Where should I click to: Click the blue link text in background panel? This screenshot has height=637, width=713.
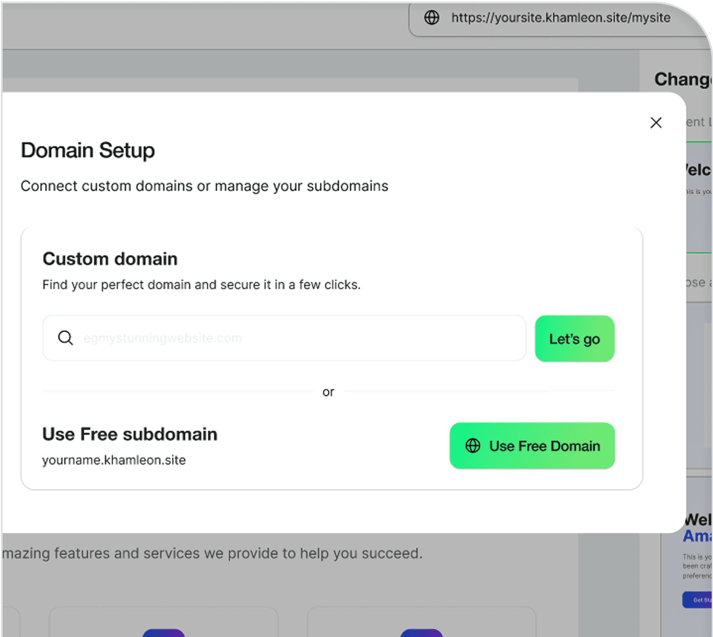click(697, 537)
